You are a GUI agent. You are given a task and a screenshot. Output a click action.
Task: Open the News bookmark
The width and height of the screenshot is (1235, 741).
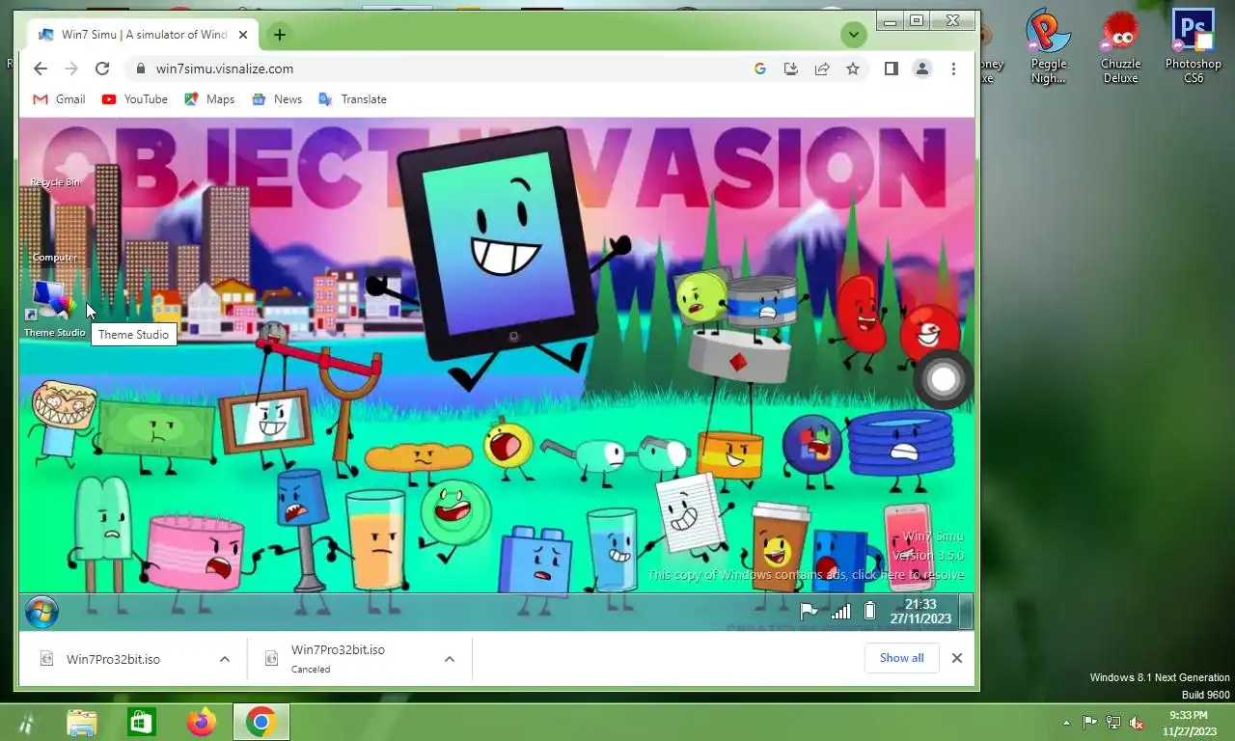point(277,99)
